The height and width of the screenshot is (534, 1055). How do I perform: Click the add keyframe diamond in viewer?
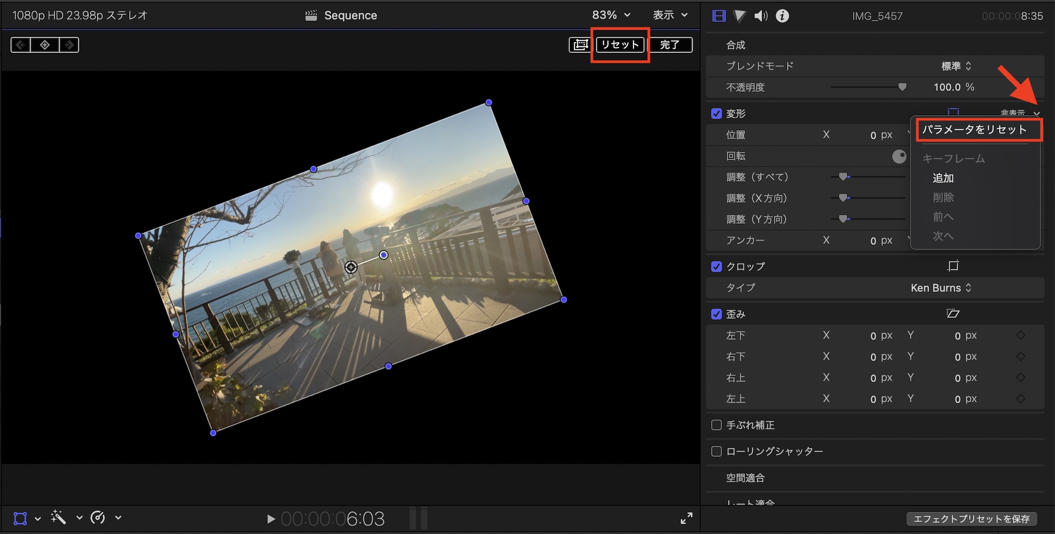(45, 45)
